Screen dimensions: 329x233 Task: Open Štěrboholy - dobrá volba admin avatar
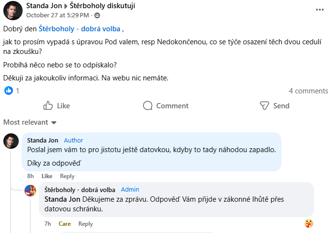[x=30, y=191]
